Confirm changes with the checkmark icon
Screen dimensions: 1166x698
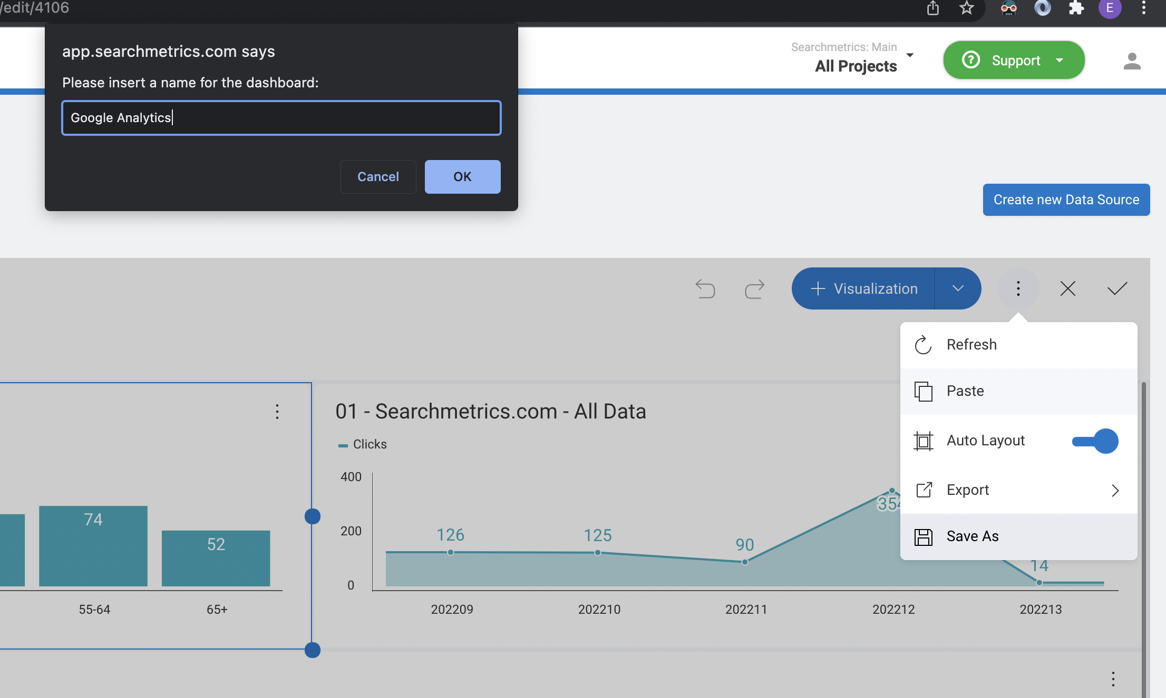coord(1117,288)
